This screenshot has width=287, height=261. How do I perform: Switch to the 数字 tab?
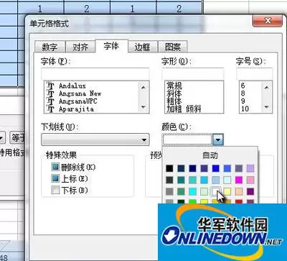50,47
